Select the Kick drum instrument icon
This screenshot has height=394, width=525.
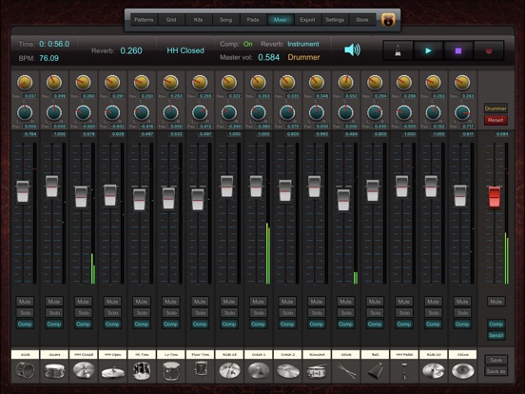point(25,371)
